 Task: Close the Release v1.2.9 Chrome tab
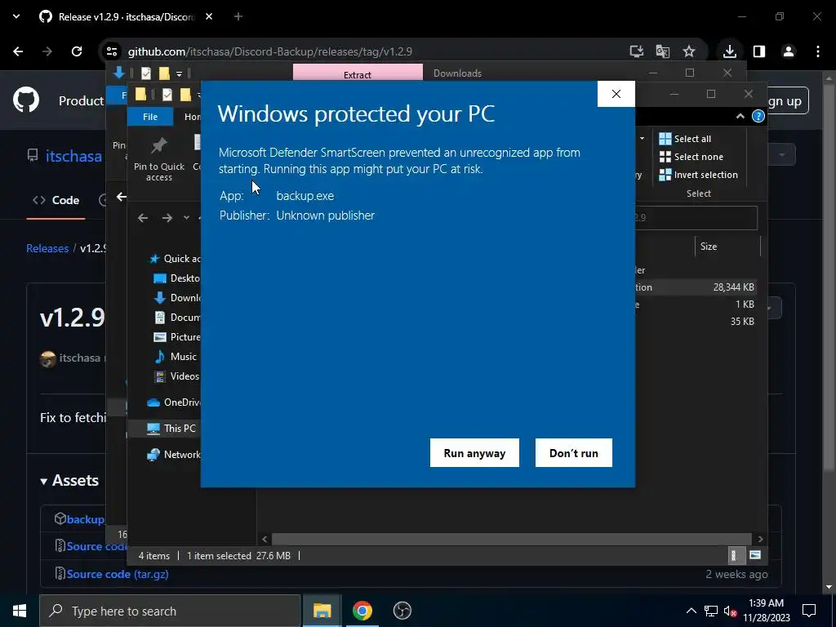click(209, 16)
